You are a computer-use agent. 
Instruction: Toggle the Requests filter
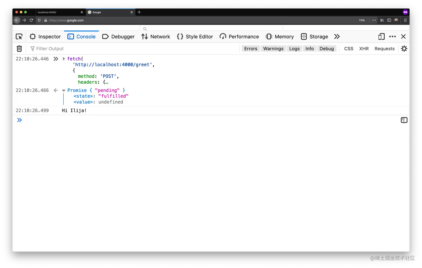(x=384, y=49)
